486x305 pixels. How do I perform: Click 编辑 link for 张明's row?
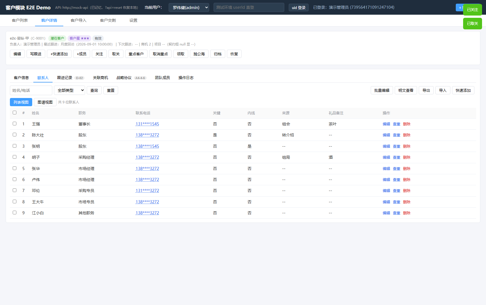pos(386,146)
